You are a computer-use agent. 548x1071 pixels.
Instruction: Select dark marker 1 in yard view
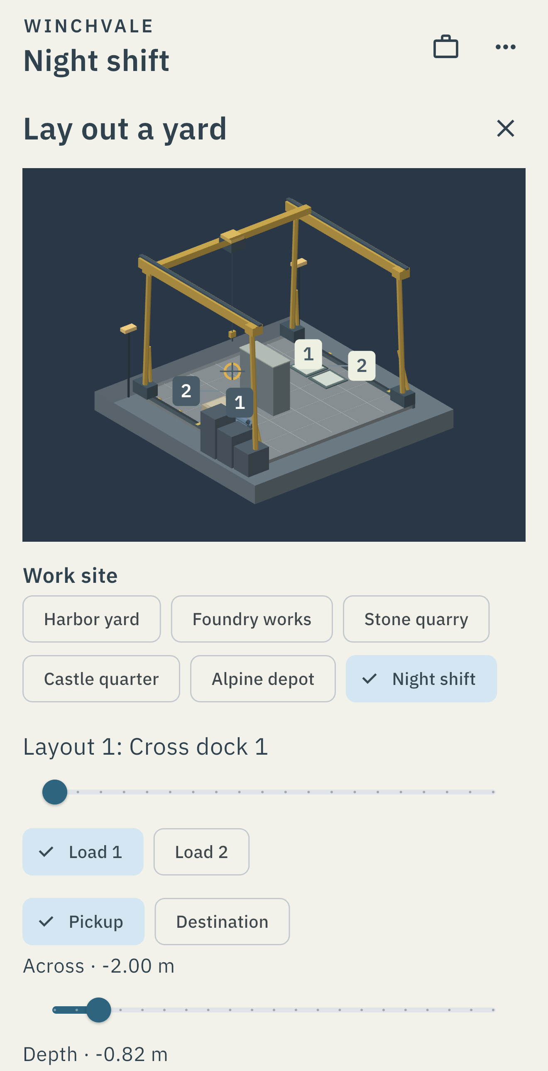tap(239, 402)
